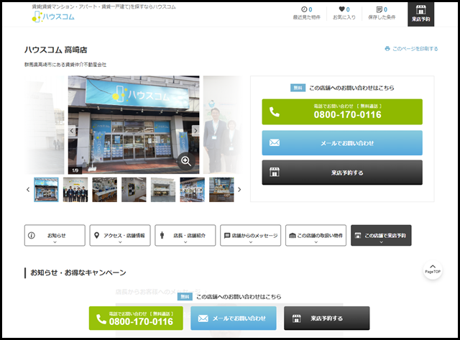Viewport: 460px width, 340px height.
Task: Jump to 店長・店舗紹介 section
Action: pos(185,235)
